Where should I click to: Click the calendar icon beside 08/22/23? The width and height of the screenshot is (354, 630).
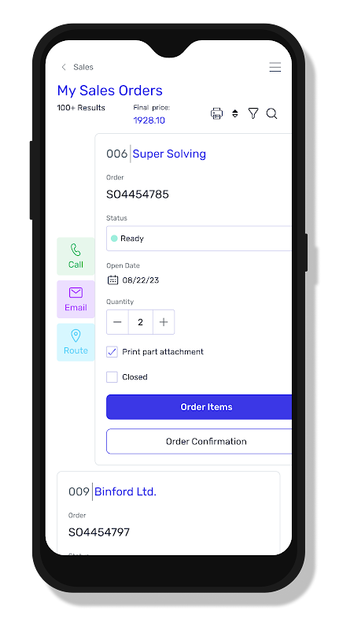coord(112,280)
